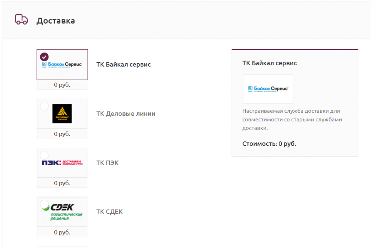
Task: Choose the ТК ПЭК label
Action: pyautogui.click(x=108, y=163)
